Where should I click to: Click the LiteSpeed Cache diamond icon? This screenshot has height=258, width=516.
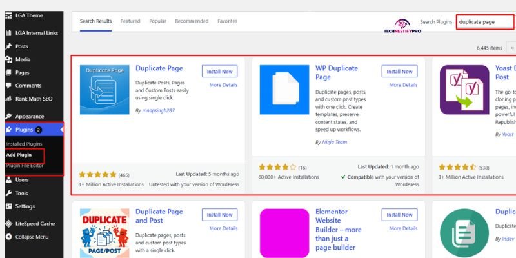(8, 224)
